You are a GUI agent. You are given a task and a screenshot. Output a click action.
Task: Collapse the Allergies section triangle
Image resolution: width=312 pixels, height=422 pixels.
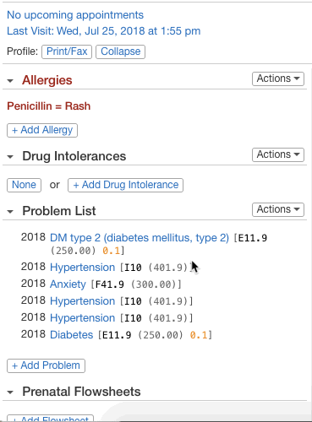[x=10, y=81]
